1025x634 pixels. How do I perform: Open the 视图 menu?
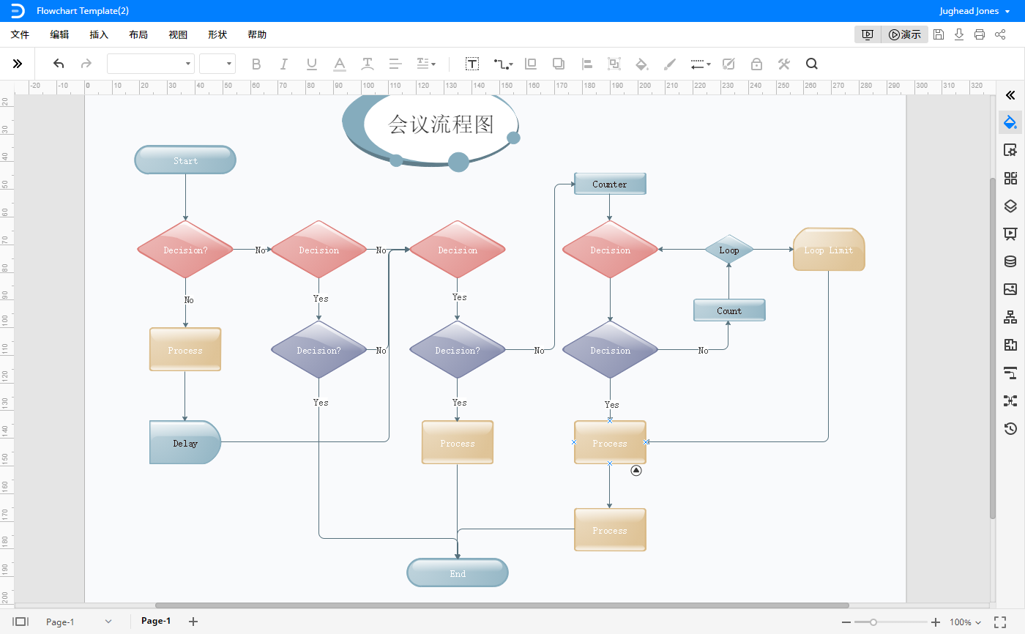tap(178, 34)
